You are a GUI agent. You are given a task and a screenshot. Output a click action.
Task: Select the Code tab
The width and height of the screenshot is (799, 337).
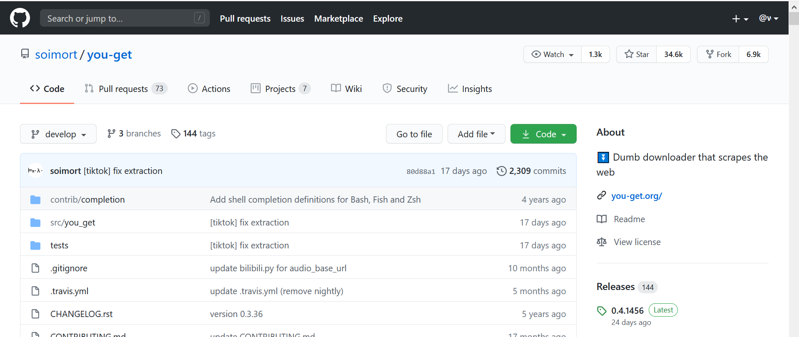47,89
